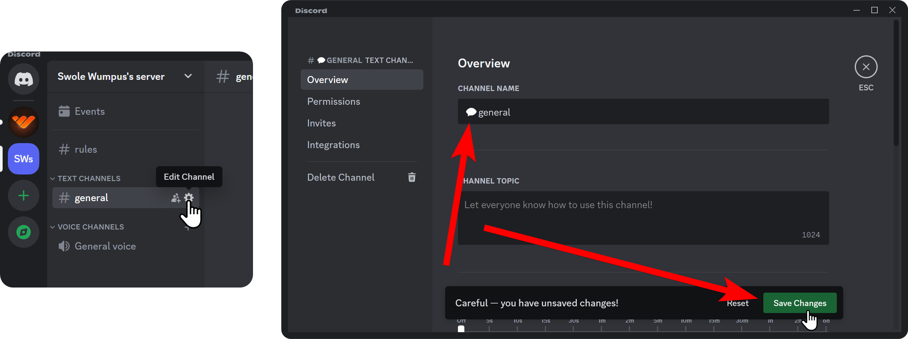
Task: Select the orange checkmark server icon
Action: point(24,122)
